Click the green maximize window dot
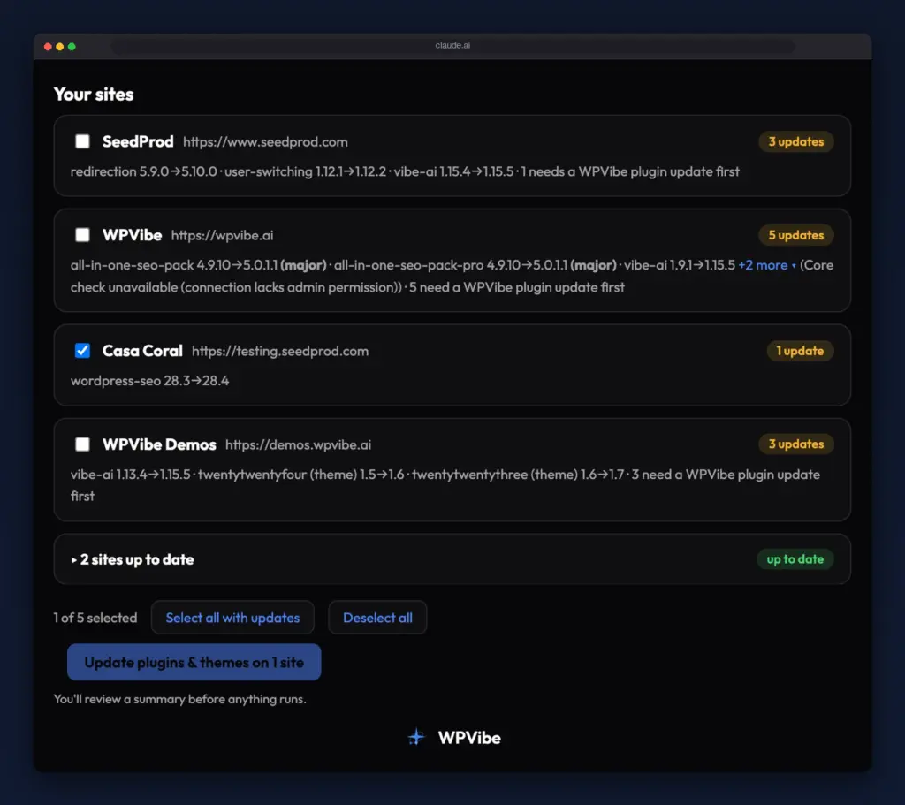The width and height of the screenshot is (905, 805). [72, 47]
